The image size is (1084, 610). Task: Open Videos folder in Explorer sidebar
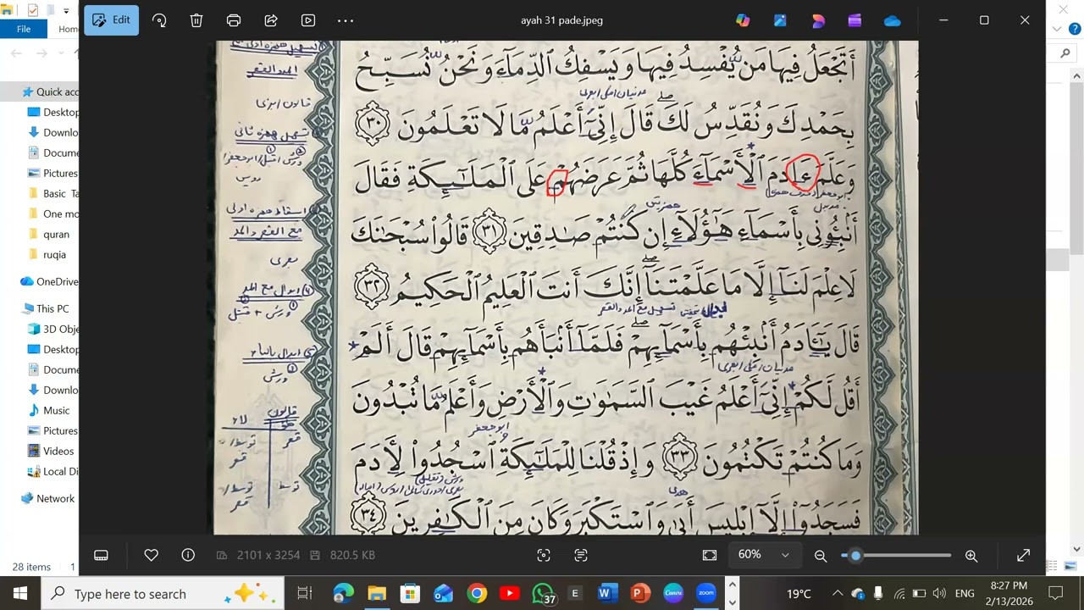[x=58, y=451]
